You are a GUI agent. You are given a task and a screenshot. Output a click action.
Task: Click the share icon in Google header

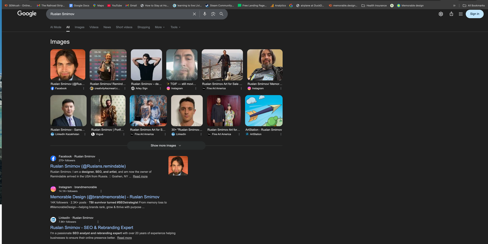coord(451,14)
